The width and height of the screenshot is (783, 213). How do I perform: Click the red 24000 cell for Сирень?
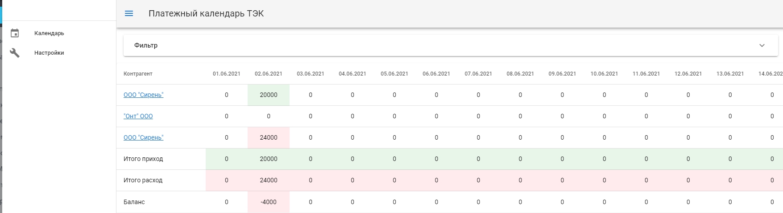(269, 137)
